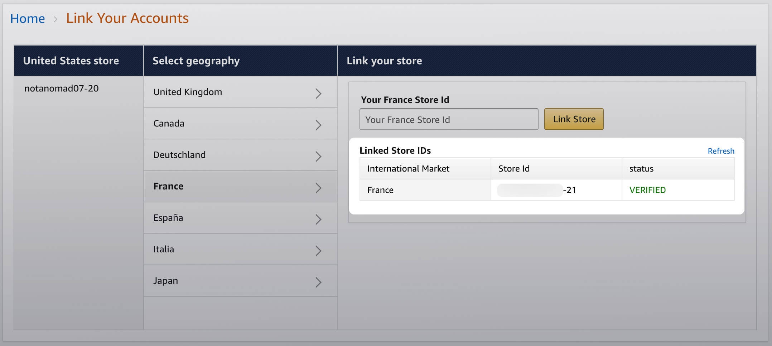Click the chevron on the France row

pos(318,188)
